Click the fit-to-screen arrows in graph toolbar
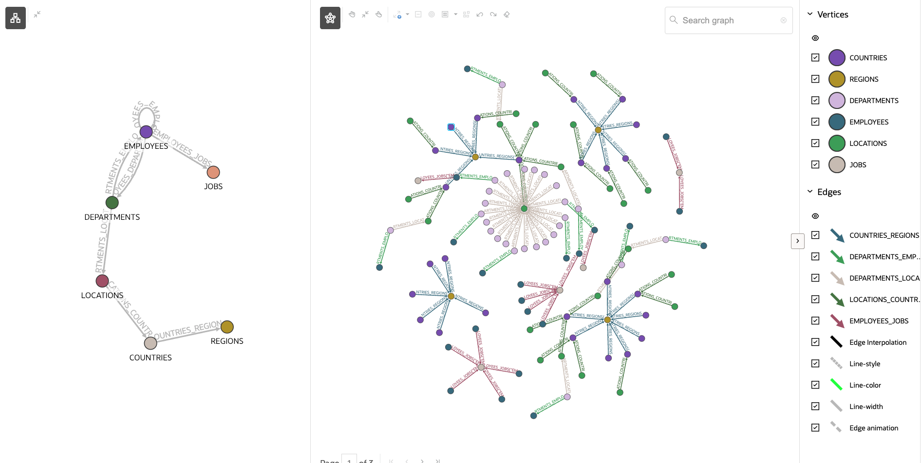The image size is (921, 463). point(365,15)
